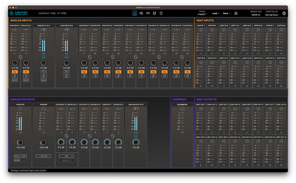Click the ANALOG INPUTS section header
This screenshot has width=296, height=183.
pos(21,20)
